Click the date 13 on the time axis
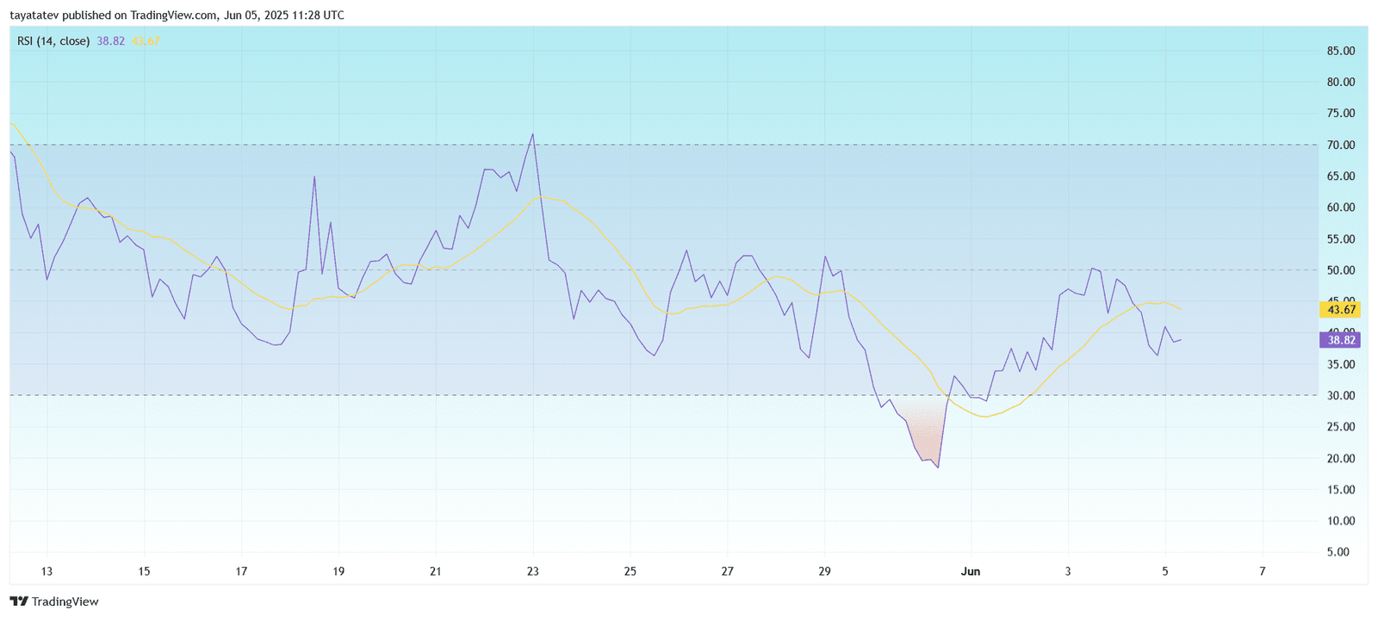The height and width of the screenshot is (618, 1378). 47,572
